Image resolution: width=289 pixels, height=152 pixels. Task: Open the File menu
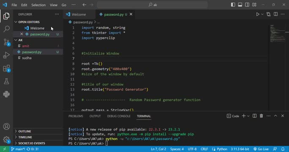tap(14, 5)
